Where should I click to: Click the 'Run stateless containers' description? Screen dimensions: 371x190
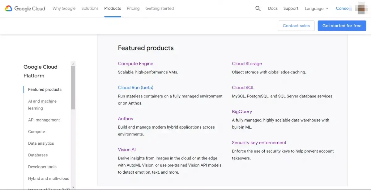coord(170,100)
